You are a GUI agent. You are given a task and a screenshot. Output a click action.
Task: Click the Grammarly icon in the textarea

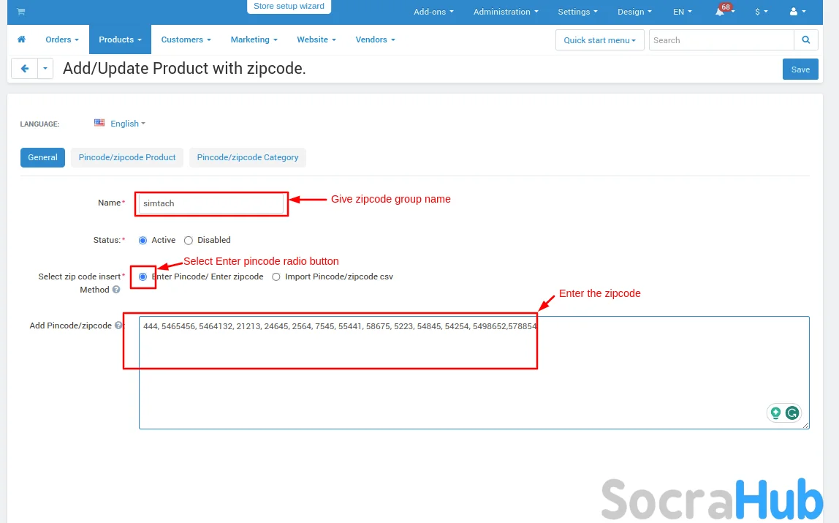coord(792,413)
